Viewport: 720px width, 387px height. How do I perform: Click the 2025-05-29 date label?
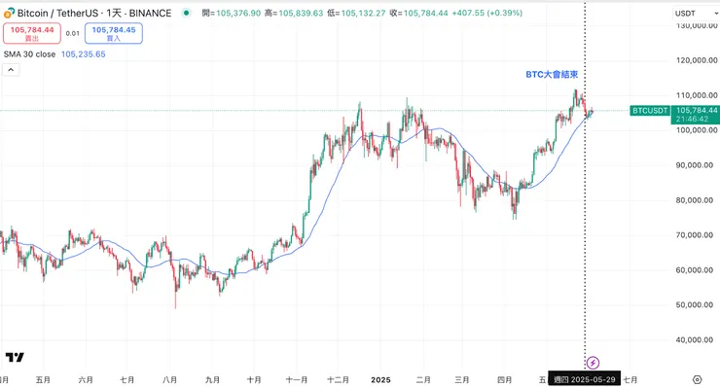(x=584, y=379)
